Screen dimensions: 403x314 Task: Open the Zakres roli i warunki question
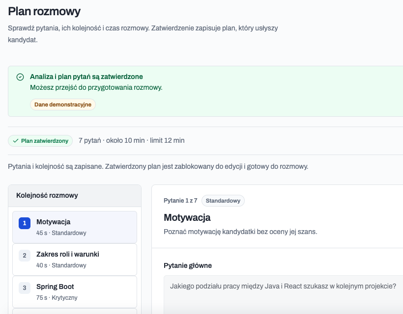tap(75, 260)
